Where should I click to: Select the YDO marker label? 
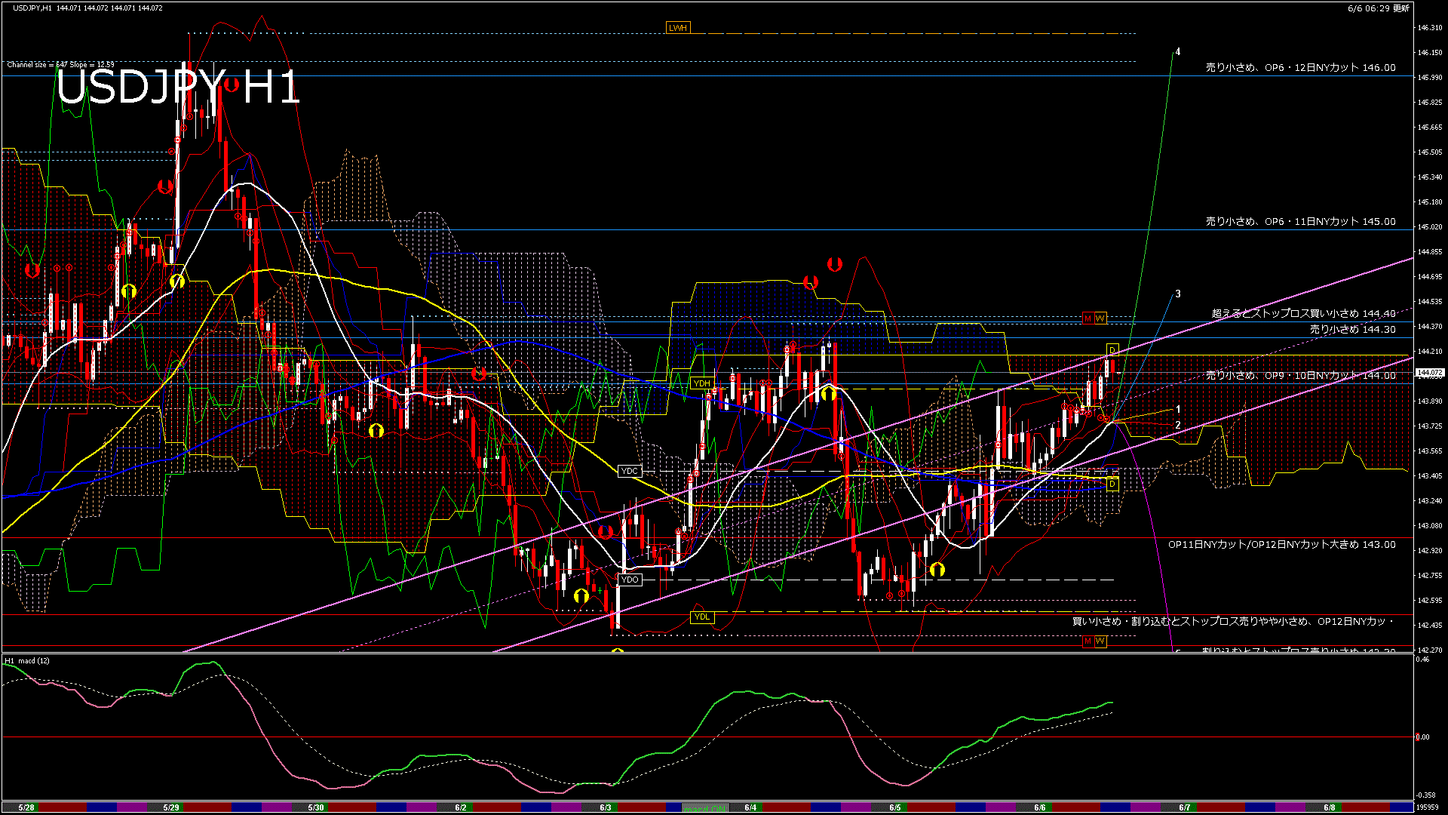630,580
